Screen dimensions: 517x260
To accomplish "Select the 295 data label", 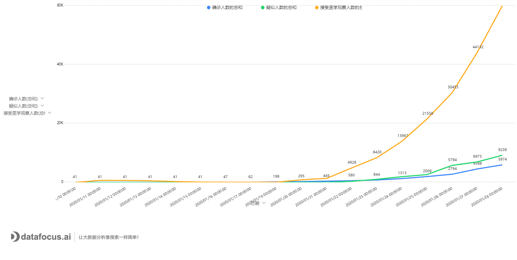I will click(301, 176).
